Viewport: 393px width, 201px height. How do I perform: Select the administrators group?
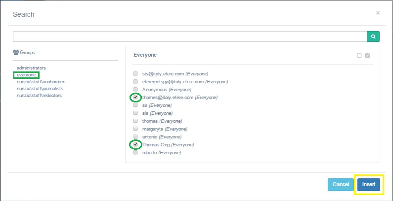pyautogui.click(x=31, y=67)
